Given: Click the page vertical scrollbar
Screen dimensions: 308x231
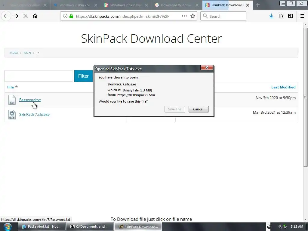Looking at the screenshot, I should click(305, 97).
